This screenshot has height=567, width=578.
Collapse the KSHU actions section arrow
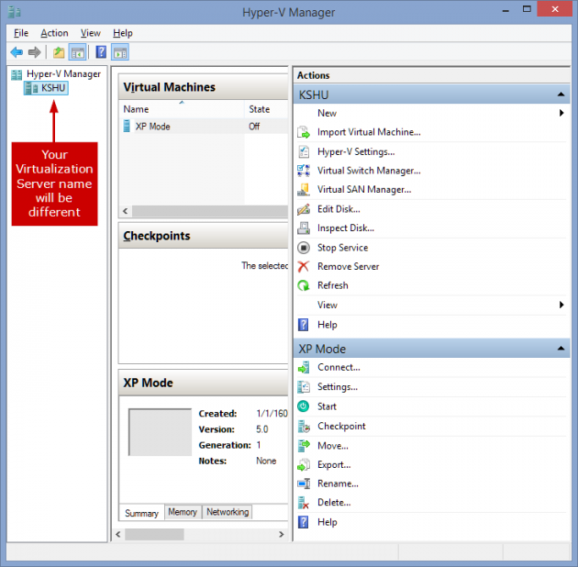(561, 94)
